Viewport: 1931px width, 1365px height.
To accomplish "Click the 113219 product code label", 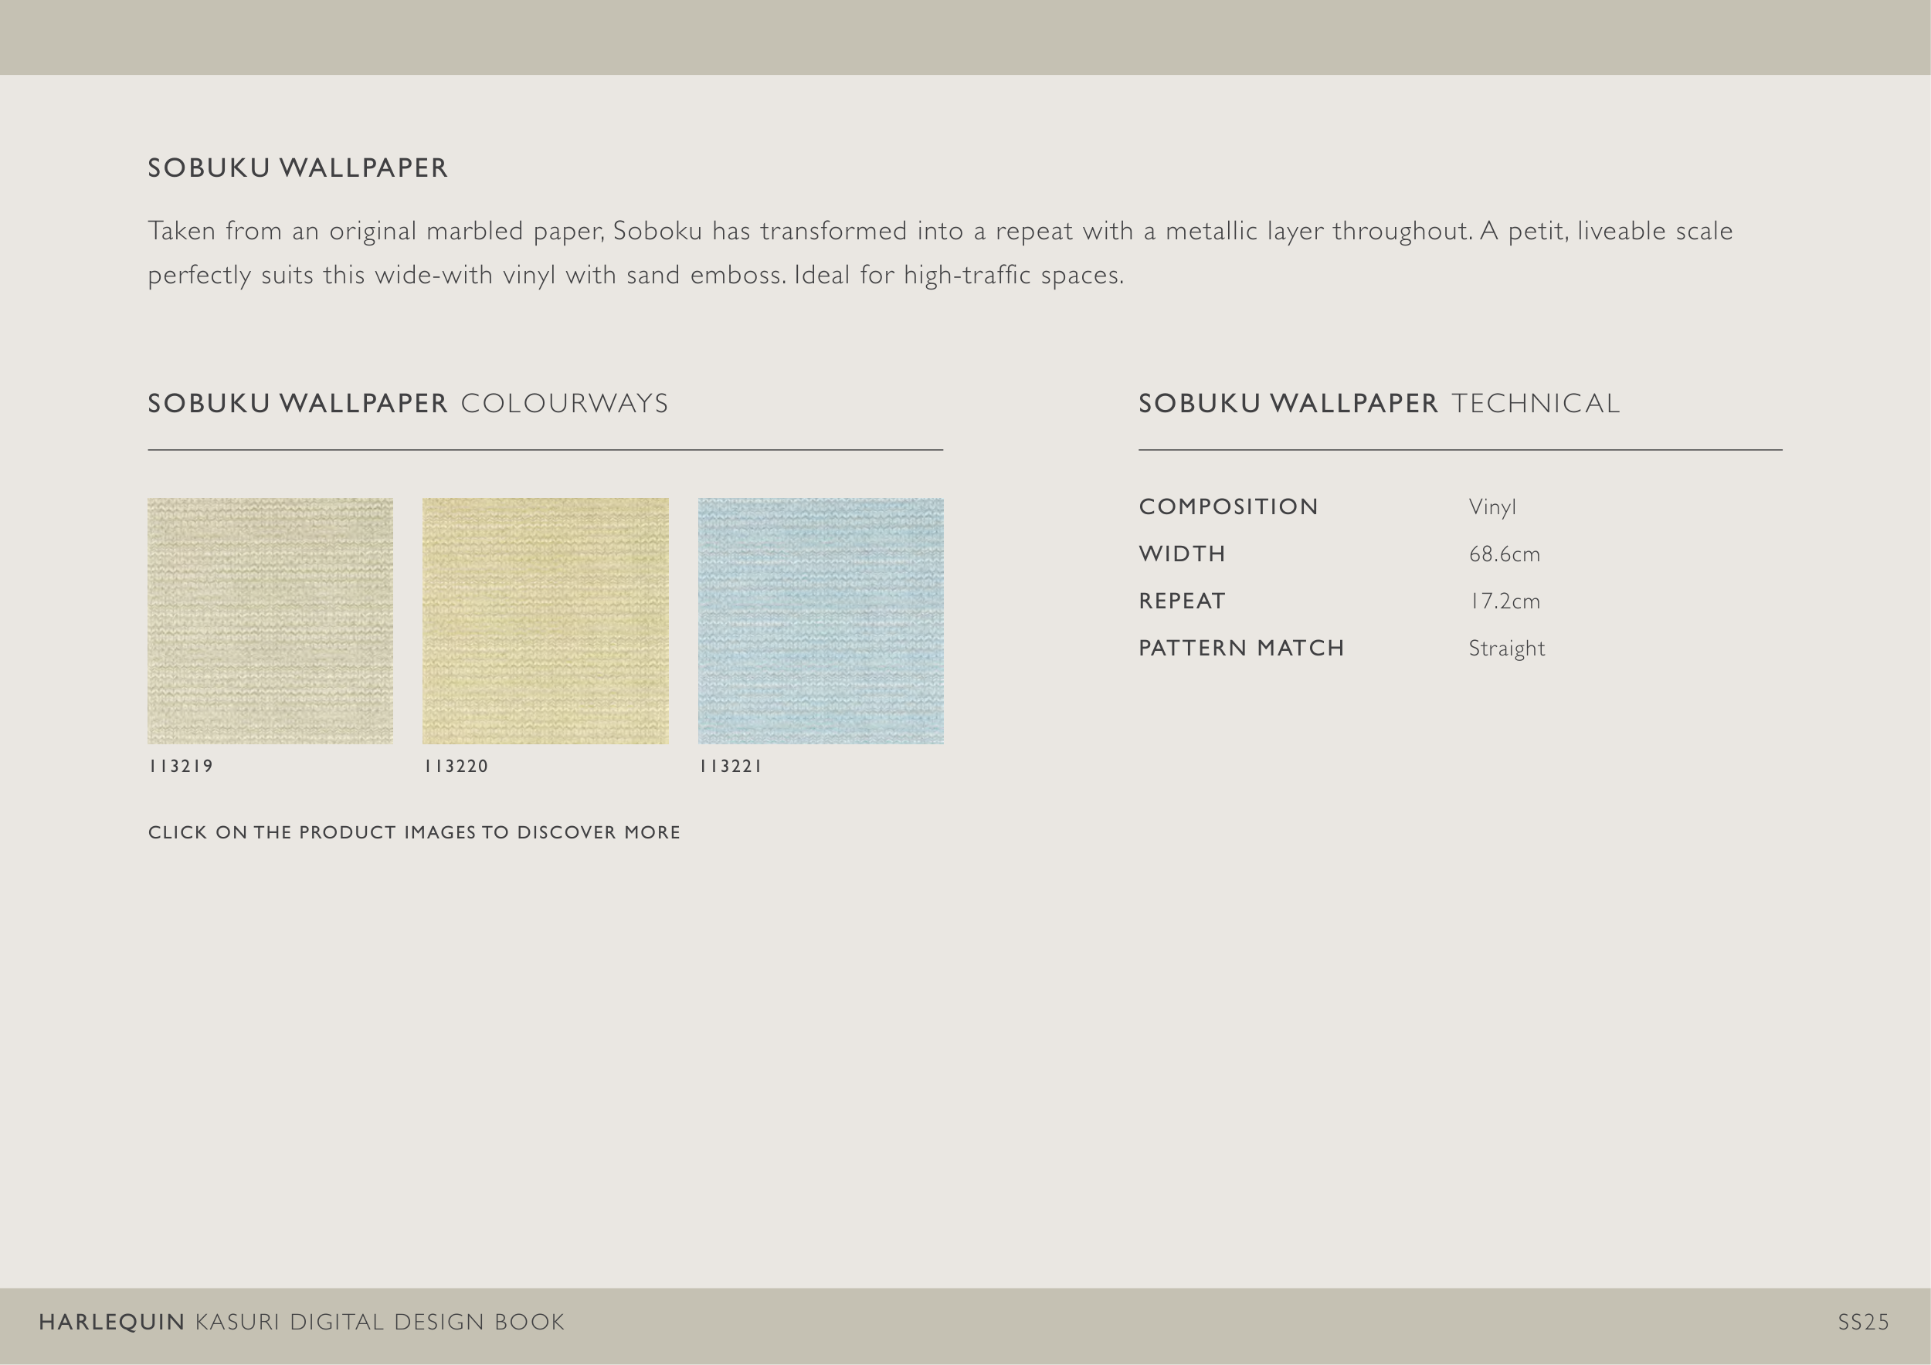I will click(x=181, y=766).
